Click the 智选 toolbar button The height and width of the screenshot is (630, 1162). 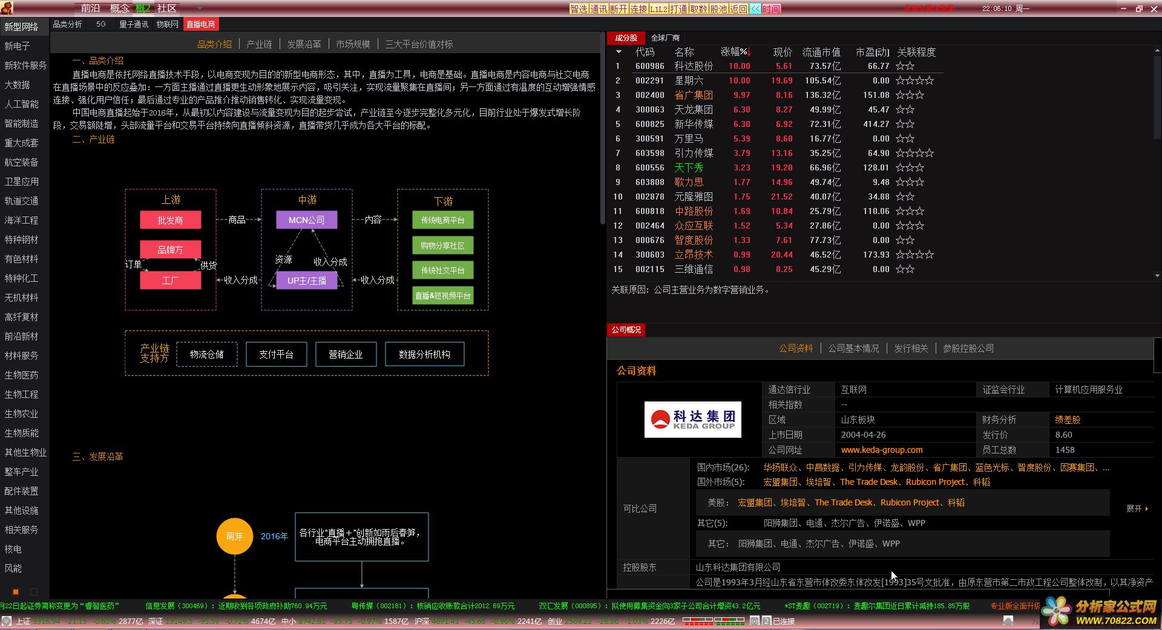[x=579, y=9]
